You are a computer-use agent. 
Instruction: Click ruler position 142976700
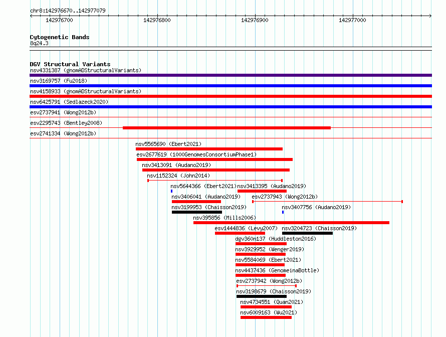[59, 20]
